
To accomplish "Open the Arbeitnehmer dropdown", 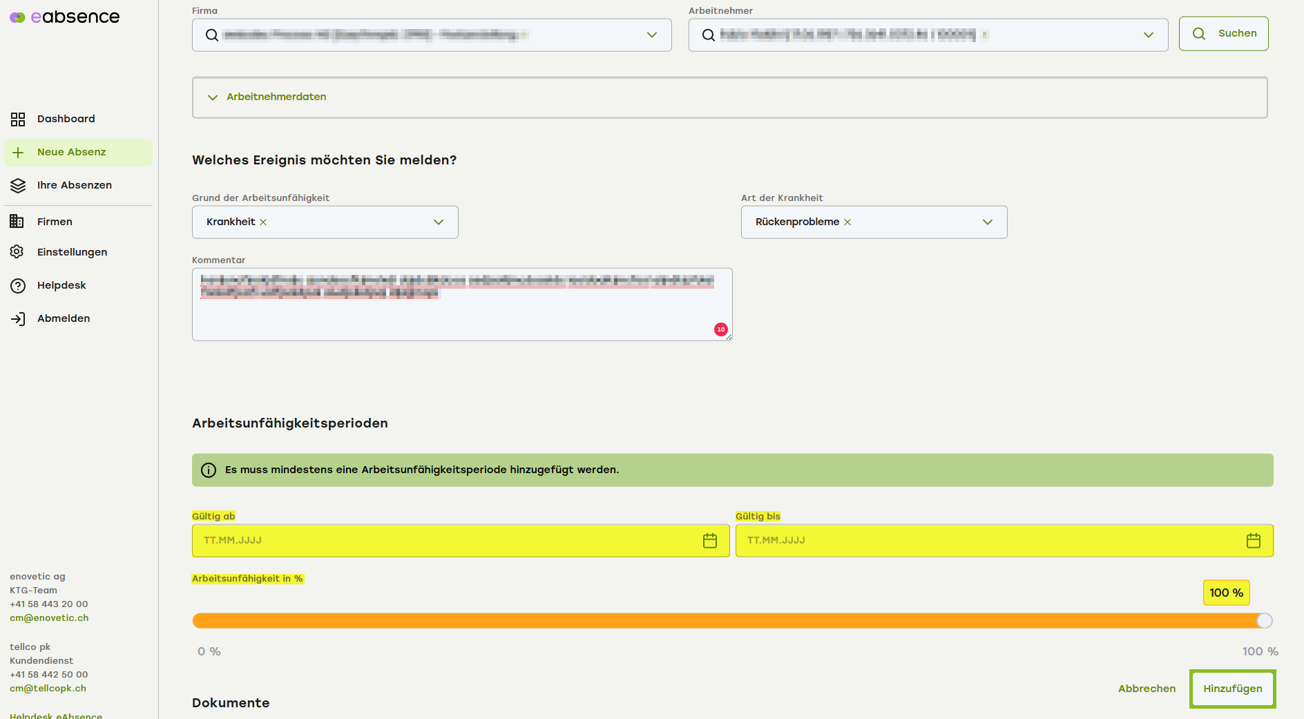I will pos(1148,35).
